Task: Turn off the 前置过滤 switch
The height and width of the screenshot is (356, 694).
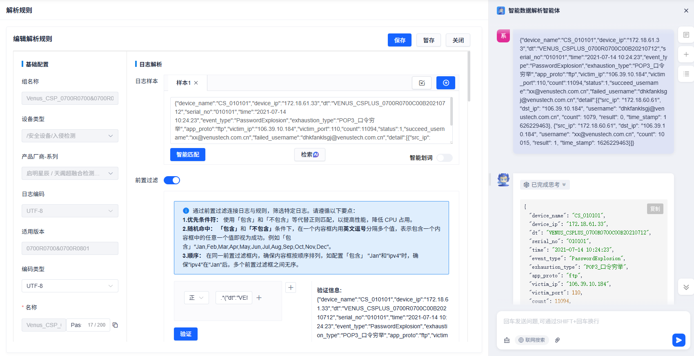Action: coord(172,180)
